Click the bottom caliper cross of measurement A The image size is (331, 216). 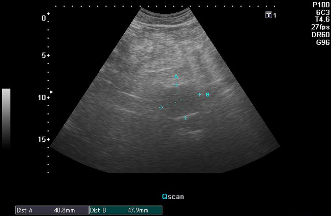pyautogui.click(x=185, y=118)
